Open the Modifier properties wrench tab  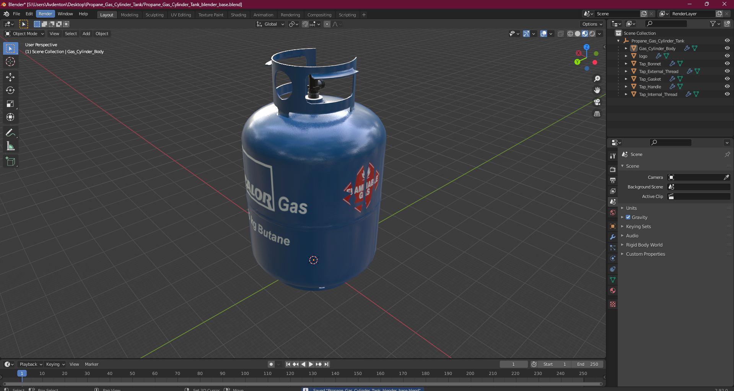(613, 237)
